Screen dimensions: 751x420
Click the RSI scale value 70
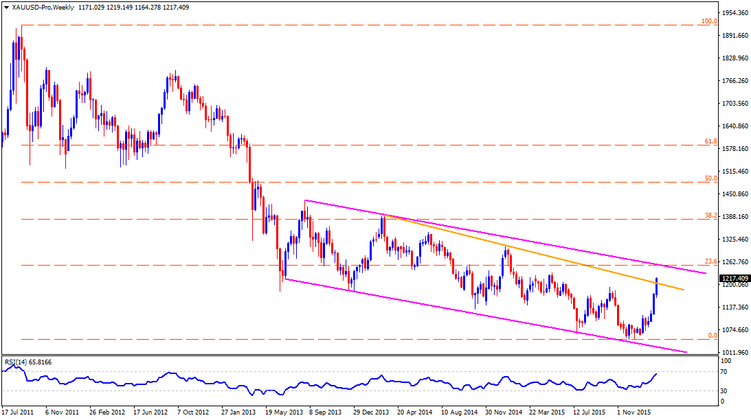coord(724,372)
